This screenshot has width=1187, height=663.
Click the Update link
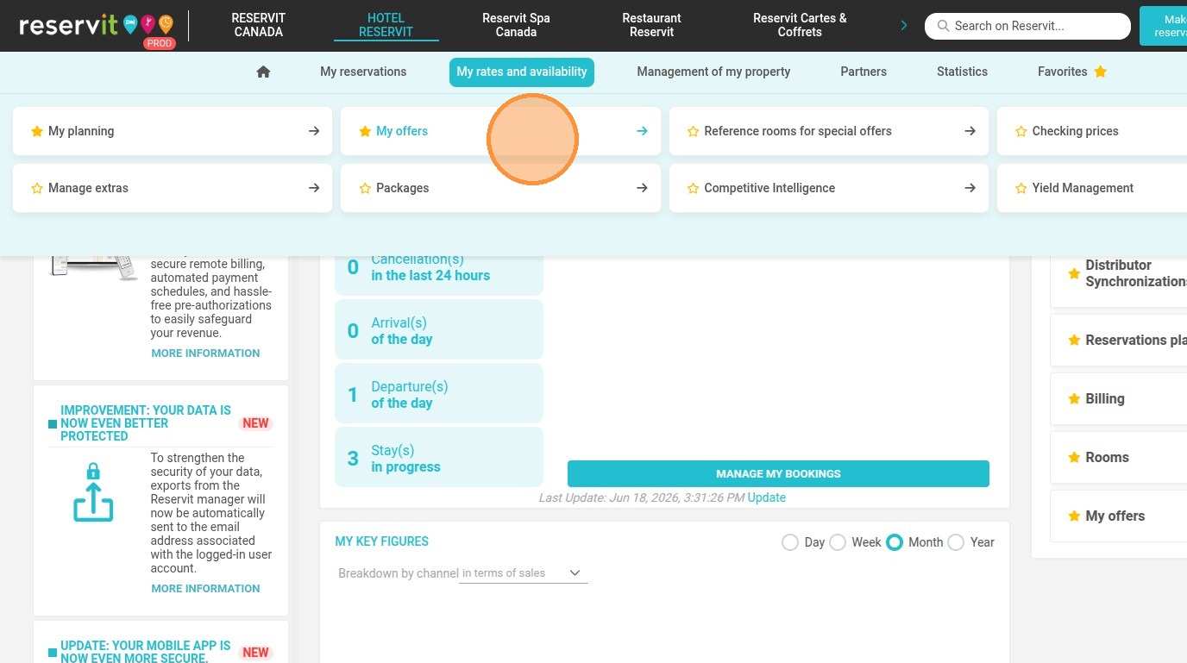coord(767,497)
